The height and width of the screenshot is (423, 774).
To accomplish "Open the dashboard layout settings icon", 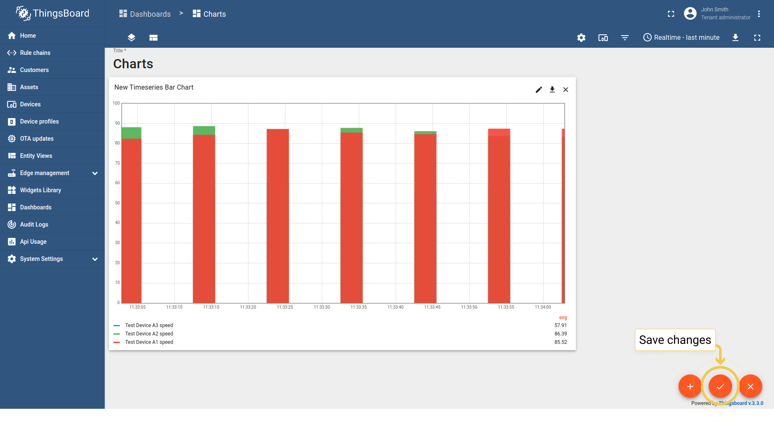I will click(153, 38).
